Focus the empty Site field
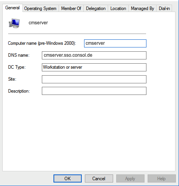This screenshot has width=179, height=186. click(94, 79)
